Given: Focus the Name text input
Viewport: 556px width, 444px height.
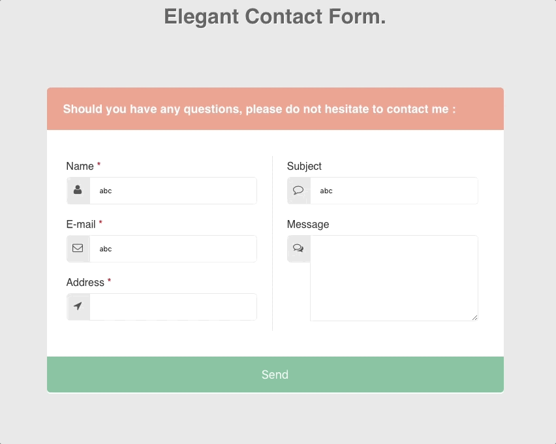Looking at the screenshot, I should 173,191.
